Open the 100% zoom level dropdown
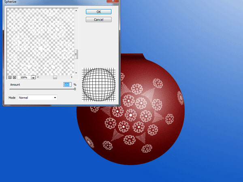243x182 pixels. tap(33, 77)
